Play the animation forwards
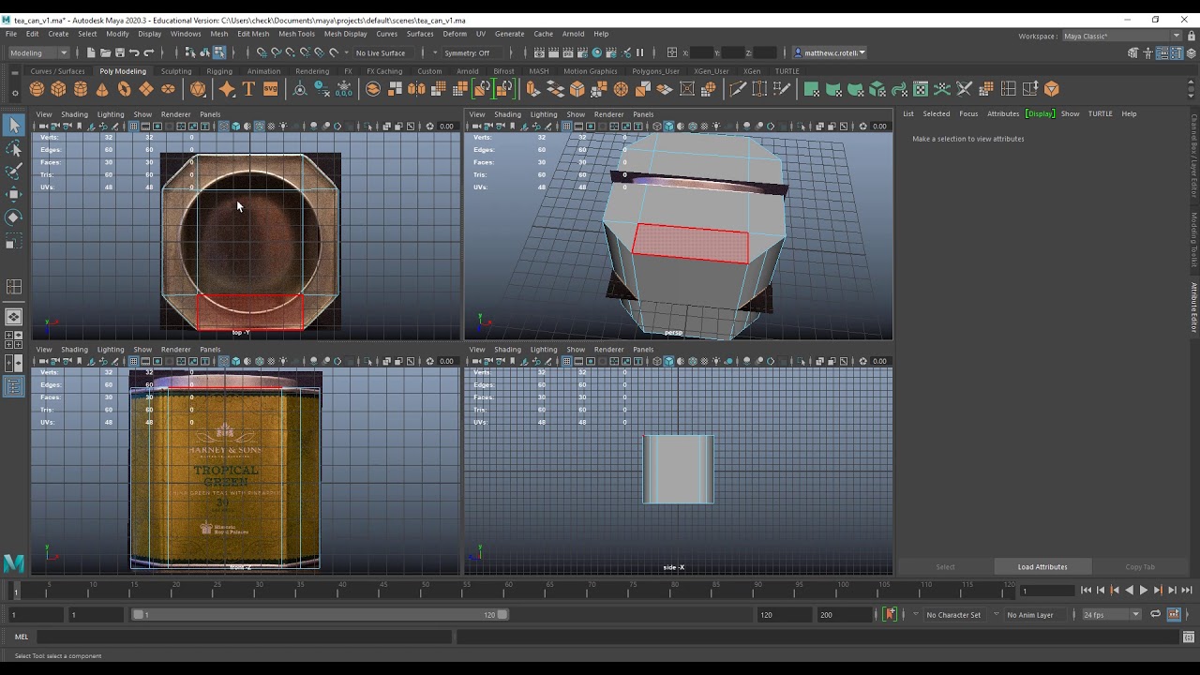The width and height of the screenshot is (1200, 675). [1143, 590]
